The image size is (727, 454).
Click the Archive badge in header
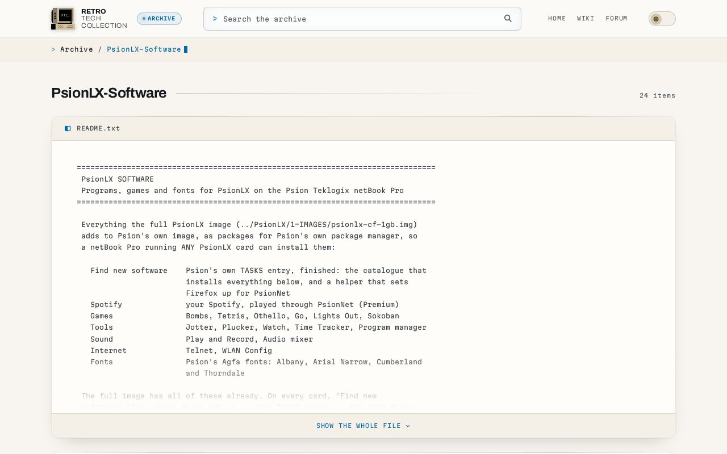(x=159, y=19)
